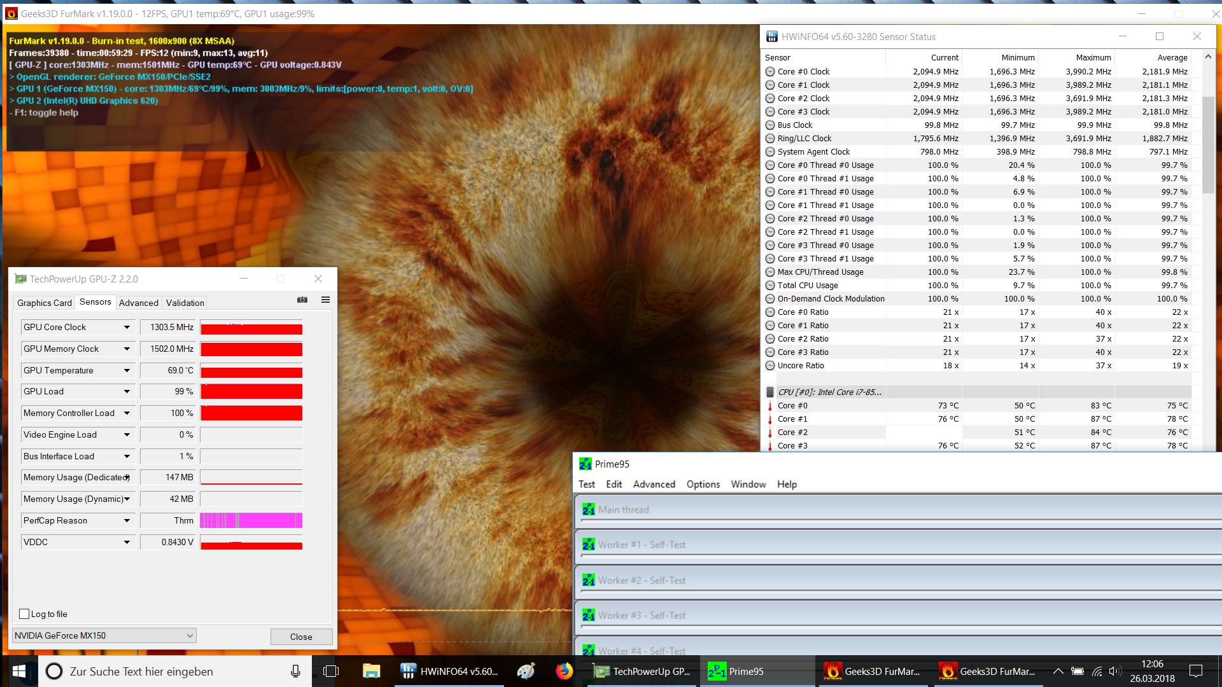1222x687 pixels.
Task: Click the Windows Start button
Action: point(18,671)
